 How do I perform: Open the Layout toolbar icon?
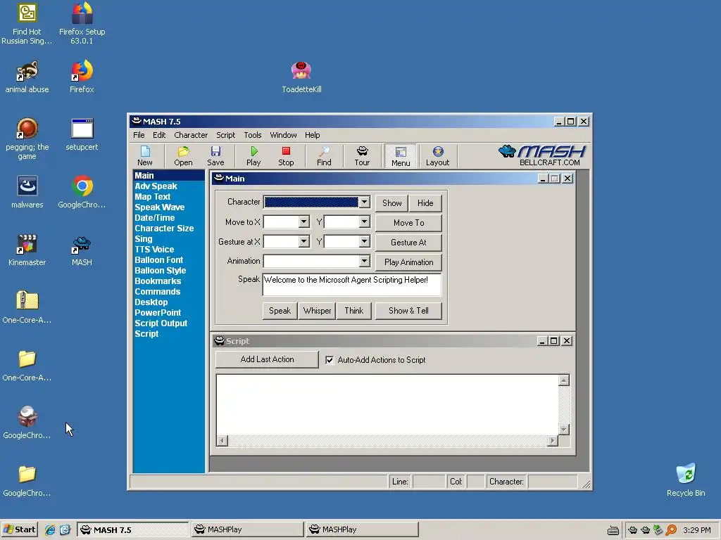437,155
